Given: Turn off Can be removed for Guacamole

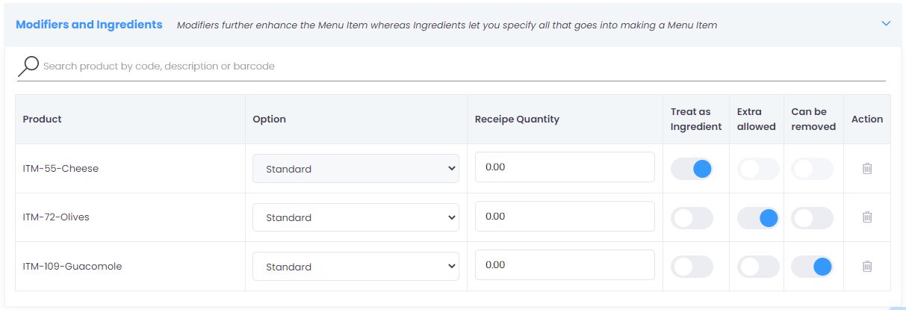Looking at the screenshot, I should pyautogui.click(x=812, y=267).
